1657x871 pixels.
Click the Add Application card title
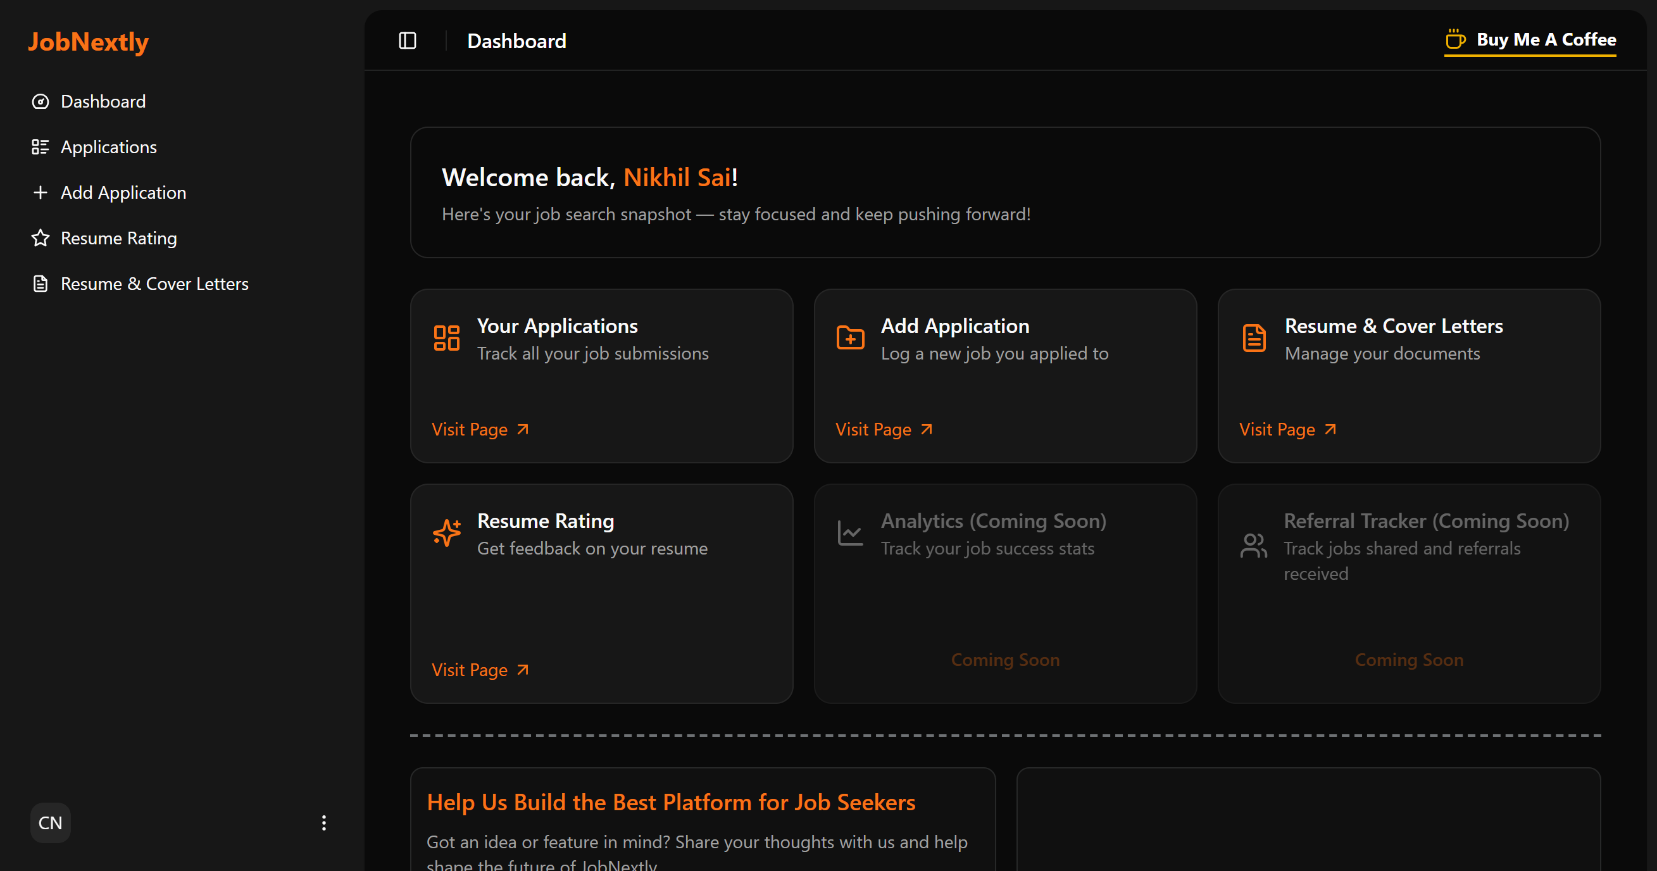tap(955, 326)
